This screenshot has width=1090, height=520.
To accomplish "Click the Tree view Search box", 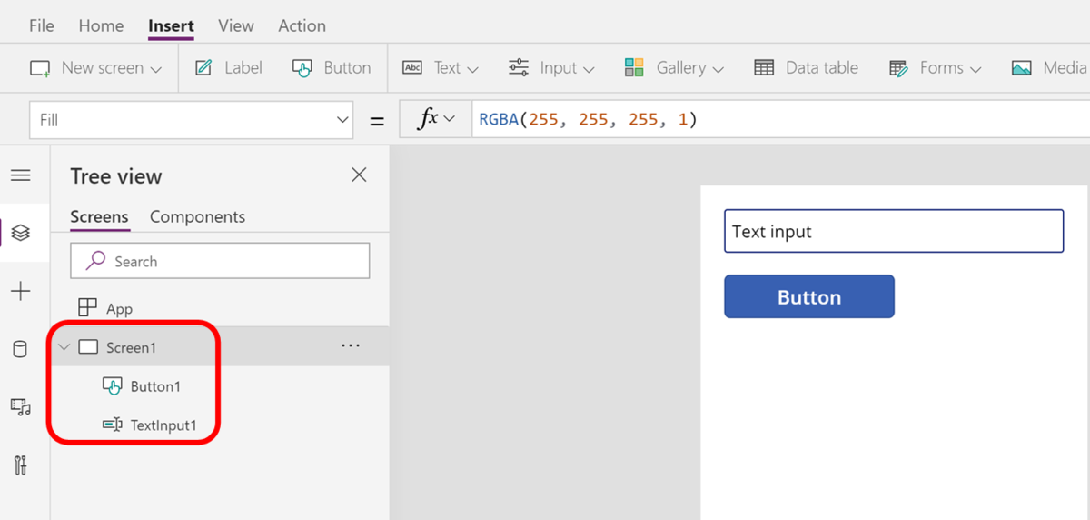I will 220,261.
